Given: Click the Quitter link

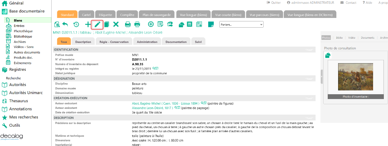Looking at the screenshot, I should (274, 3).
